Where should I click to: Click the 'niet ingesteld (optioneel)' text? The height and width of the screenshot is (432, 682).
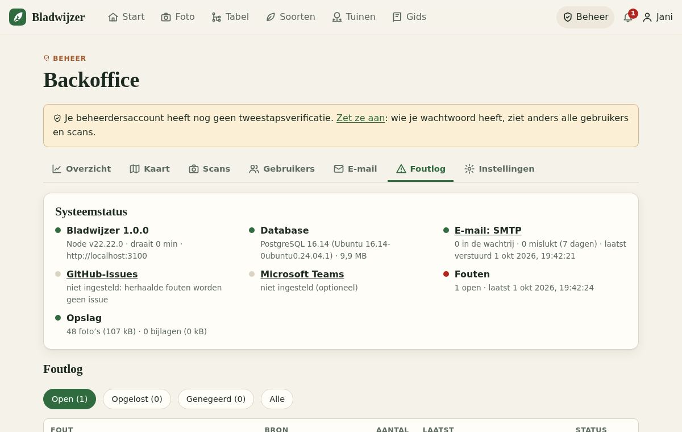tap(309, 288)
